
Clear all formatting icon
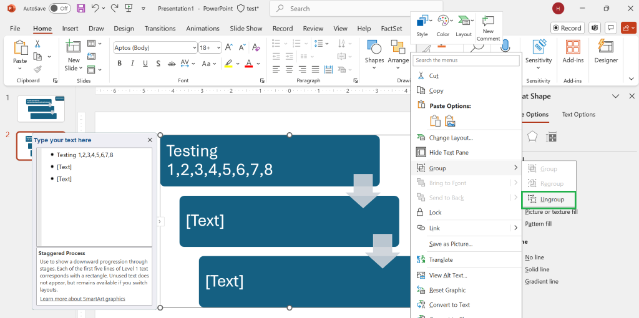256,47
